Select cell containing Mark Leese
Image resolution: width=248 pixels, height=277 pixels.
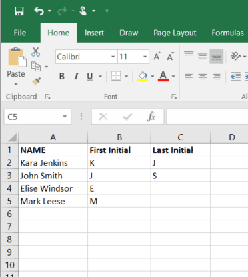coord(53,201)
